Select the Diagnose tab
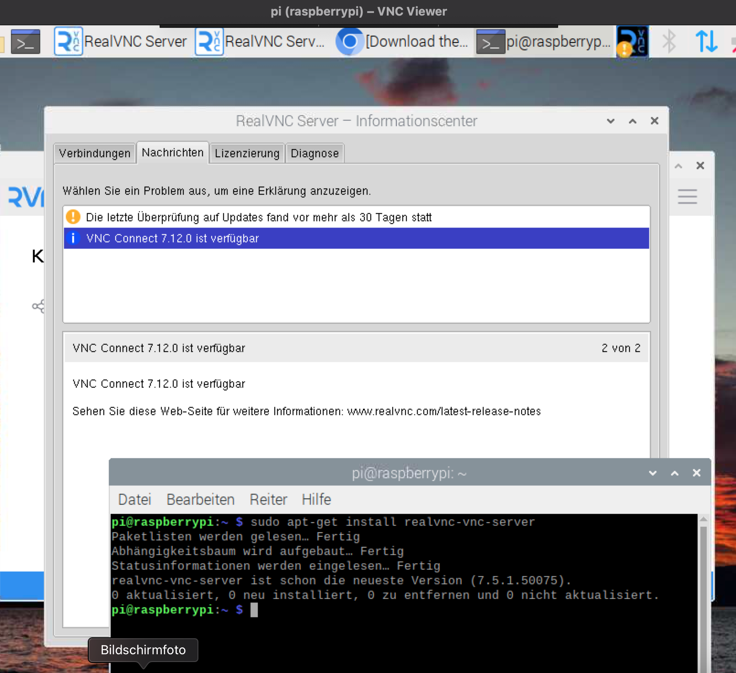The width and height of the screenshot is (736, 673). point(315,153)
